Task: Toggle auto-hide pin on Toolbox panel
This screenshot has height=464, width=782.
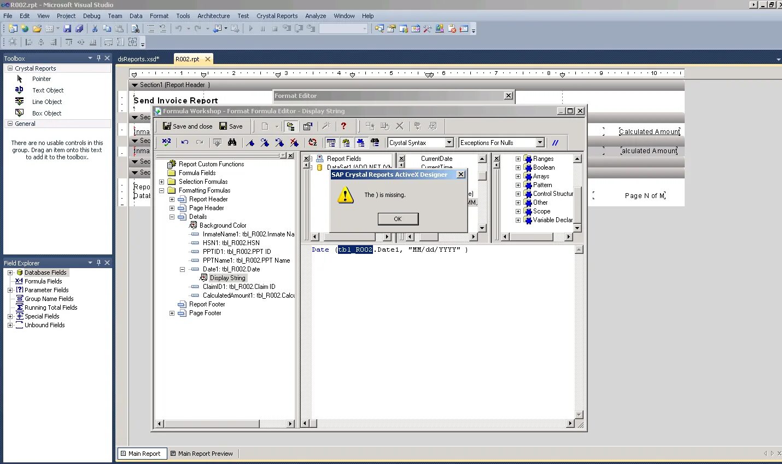Action: tap(98, 58)
